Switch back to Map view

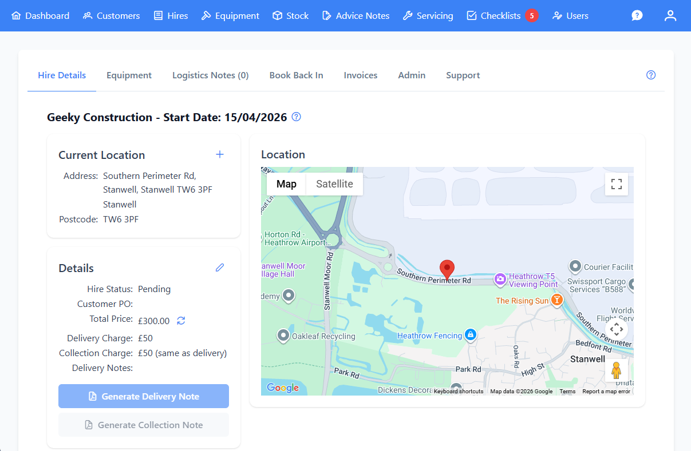(x=286, y=184)
